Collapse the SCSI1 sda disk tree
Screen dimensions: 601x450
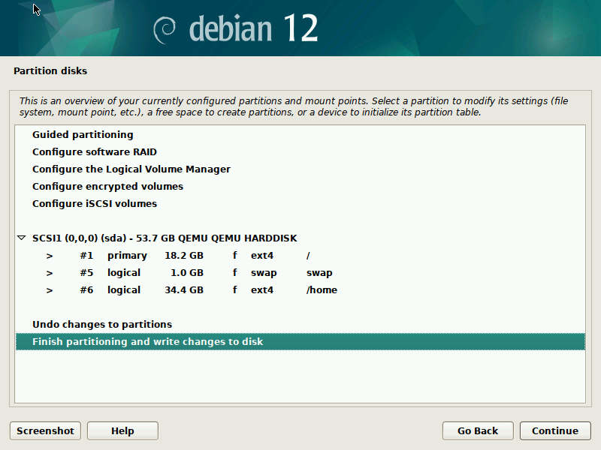point(21,238)
